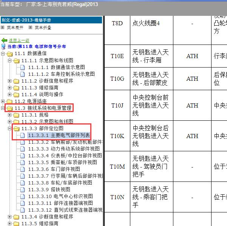Expand the 11.1.2 诊断信息和程序 node
The height and width of the screenshot is (226, 227).
pos(9,81)
